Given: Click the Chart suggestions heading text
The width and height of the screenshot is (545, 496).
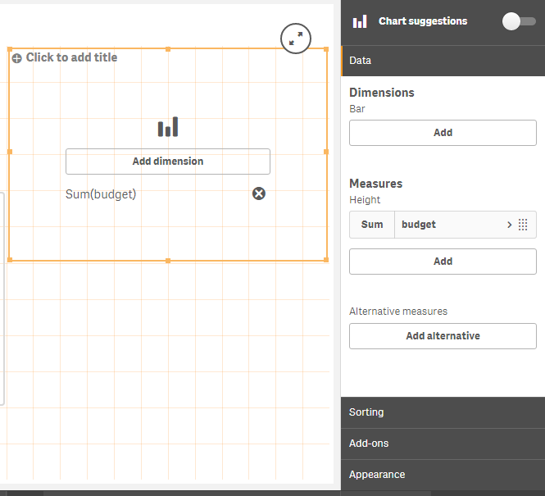Looking at the screenshot, I should coord(423,21).
